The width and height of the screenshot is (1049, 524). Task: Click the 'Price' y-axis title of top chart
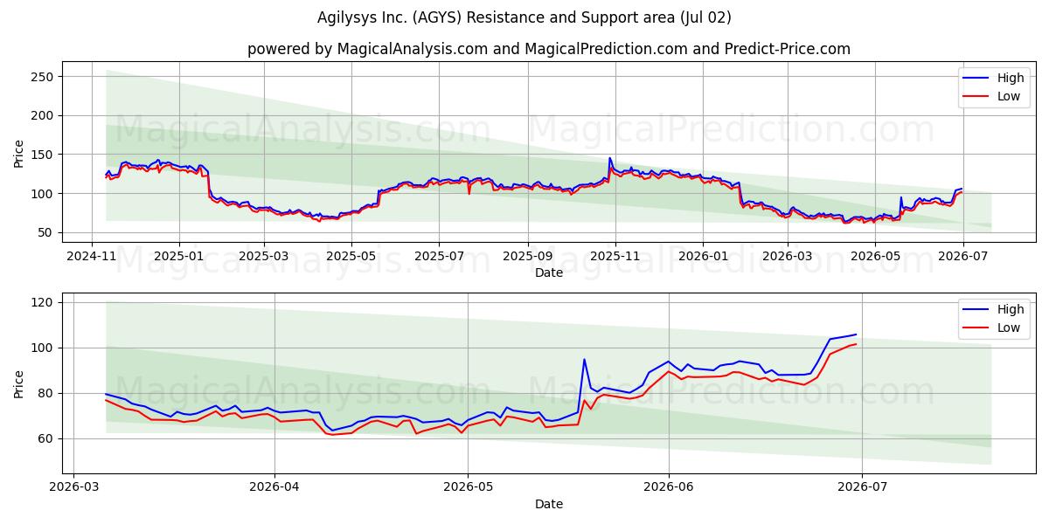pyautogui.click(x=19, y=153)
